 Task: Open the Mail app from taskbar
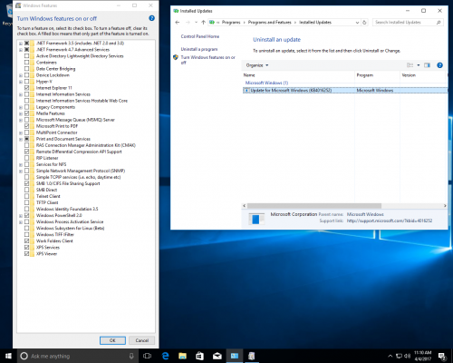(217, 356)
